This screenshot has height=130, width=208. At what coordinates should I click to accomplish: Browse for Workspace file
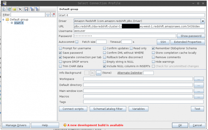(x=199, y=79)
